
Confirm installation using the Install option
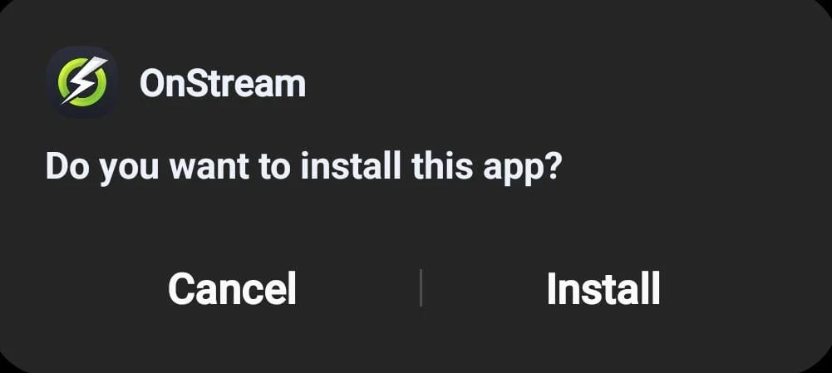tap(603, 288)
